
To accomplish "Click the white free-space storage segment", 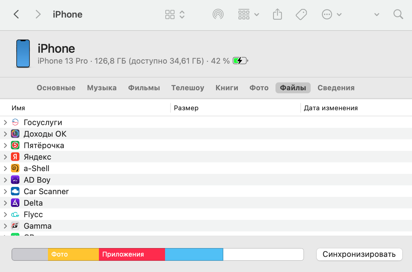I will (263, 254).
